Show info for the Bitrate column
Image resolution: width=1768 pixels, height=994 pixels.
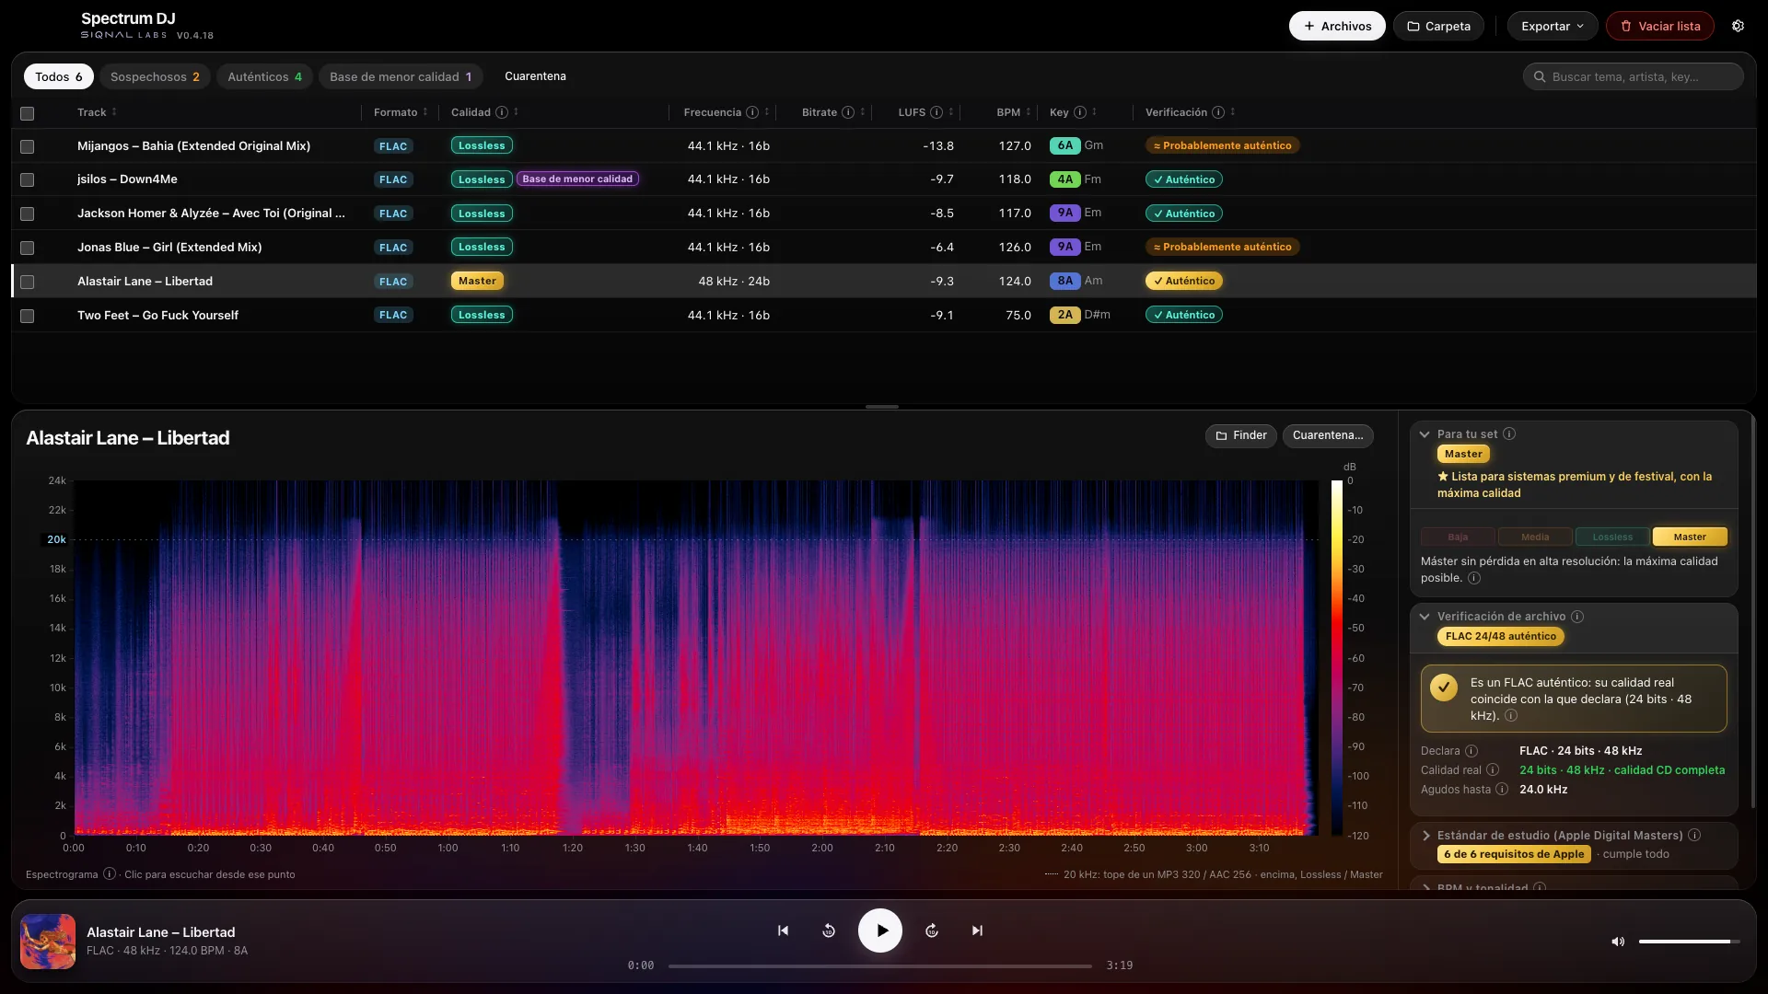848,112
